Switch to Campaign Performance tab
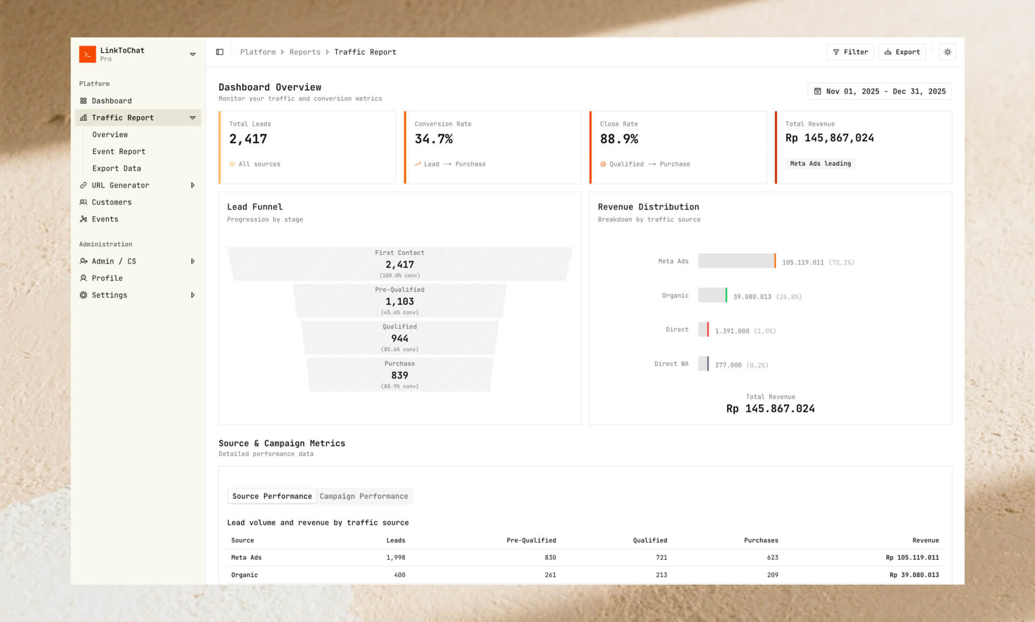This screenshot has width=1035, height=622. click(363, 496)
